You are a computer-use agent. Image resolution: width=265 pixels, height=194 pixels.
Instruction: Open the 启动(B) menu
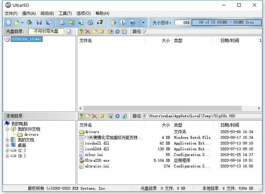tap(47, 14)
